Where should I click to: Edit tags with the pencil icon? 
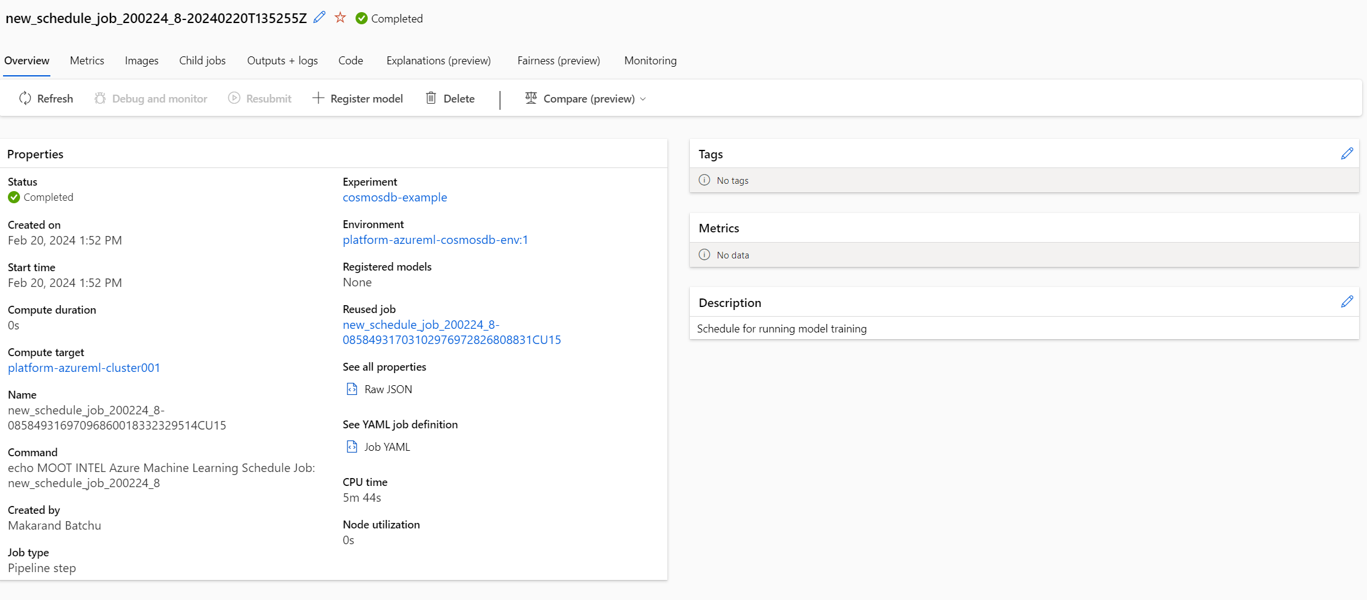[1346, 154]
